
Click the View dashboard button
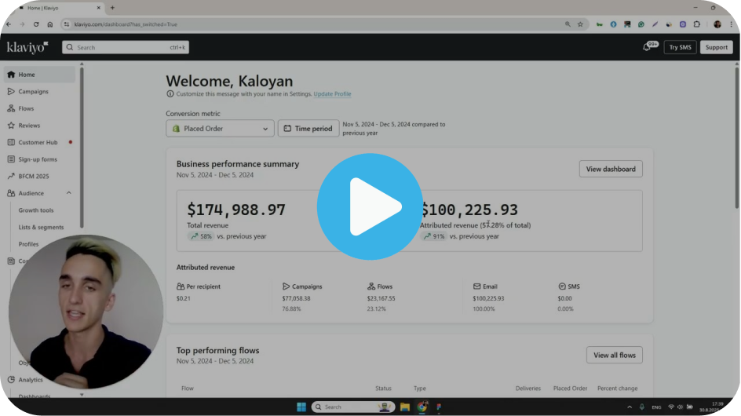point(610,169)
